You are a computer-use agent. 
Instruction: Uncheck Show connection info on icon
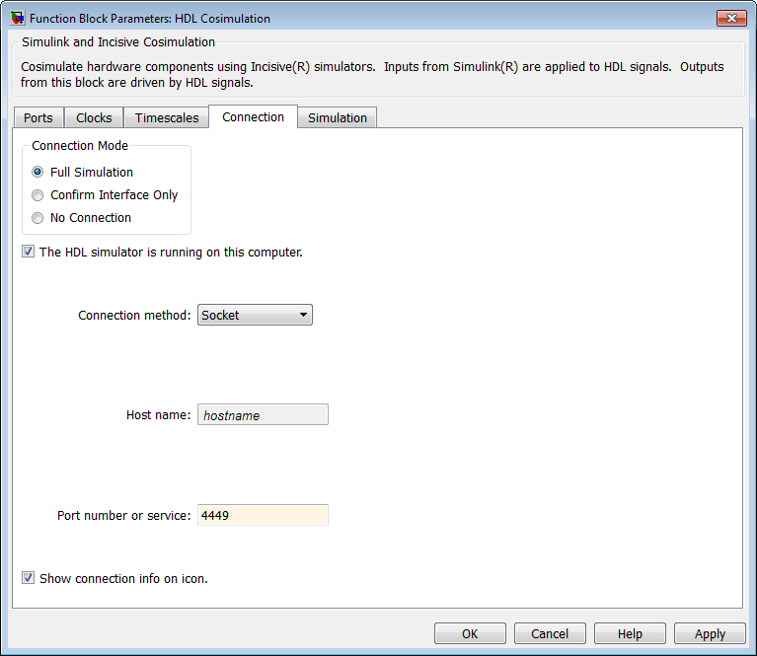point(29,578)
